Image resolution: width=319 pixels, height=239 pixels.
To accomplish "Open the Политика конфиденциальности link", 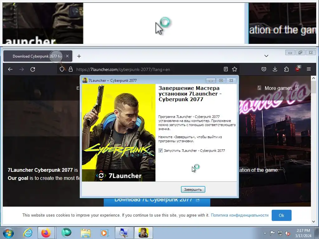I will 240,215.
